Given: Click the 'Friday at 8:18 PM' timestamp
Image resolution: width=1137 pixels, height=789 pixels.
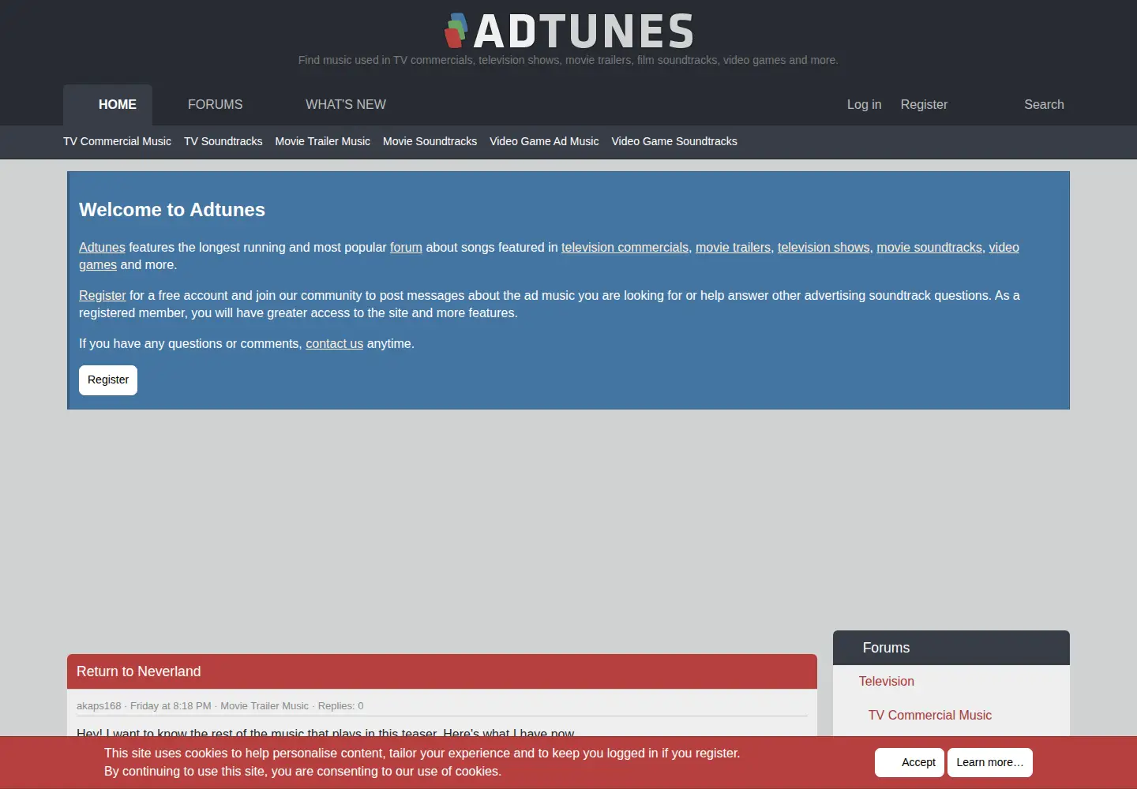Looking at the screenshot, I should coord(171,706).
